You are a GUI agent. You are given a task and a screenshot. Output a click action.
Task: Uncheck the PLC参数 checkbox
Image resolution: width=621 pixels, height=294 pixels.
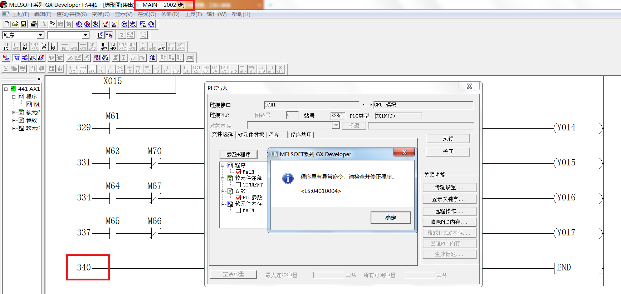click(238, 198)
